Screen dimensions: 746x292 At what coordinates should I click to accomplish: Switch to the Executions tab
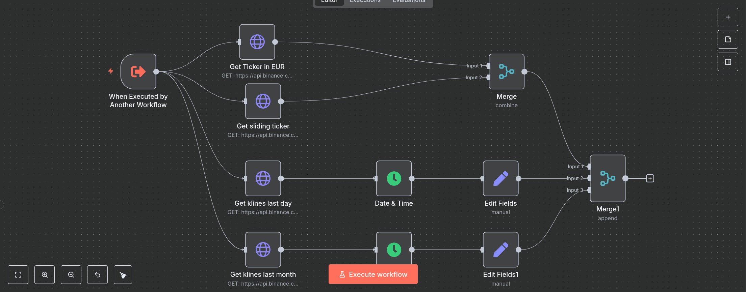365,2
